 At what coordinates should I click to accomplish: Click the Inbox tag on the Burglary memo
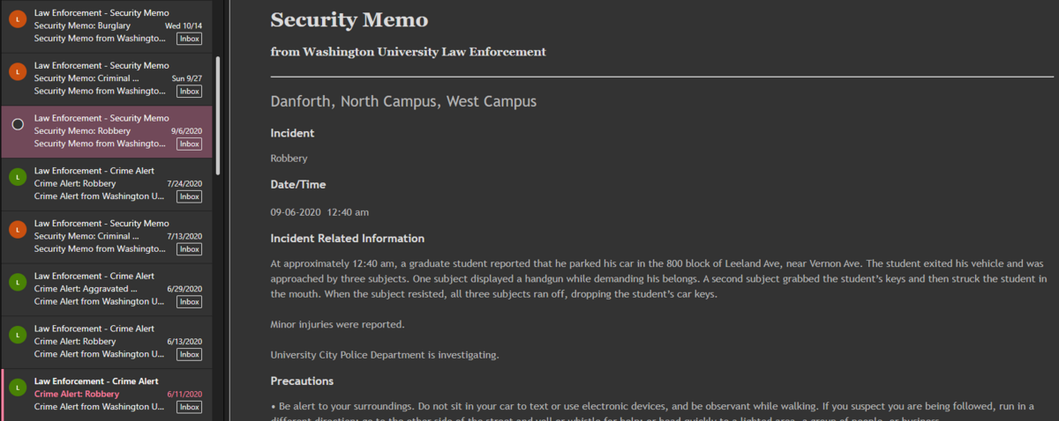click(189, 39)
